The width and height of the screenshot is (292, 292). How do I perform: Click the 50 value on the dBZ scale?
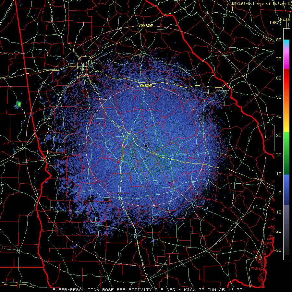point(279,97)
